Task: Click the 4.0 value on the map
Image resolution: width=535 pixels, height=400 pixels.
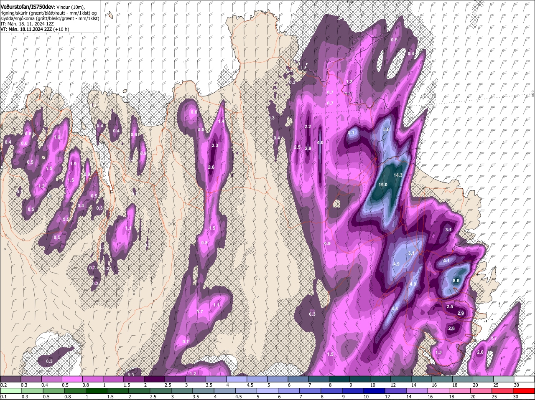Action: tap(321, 142)
